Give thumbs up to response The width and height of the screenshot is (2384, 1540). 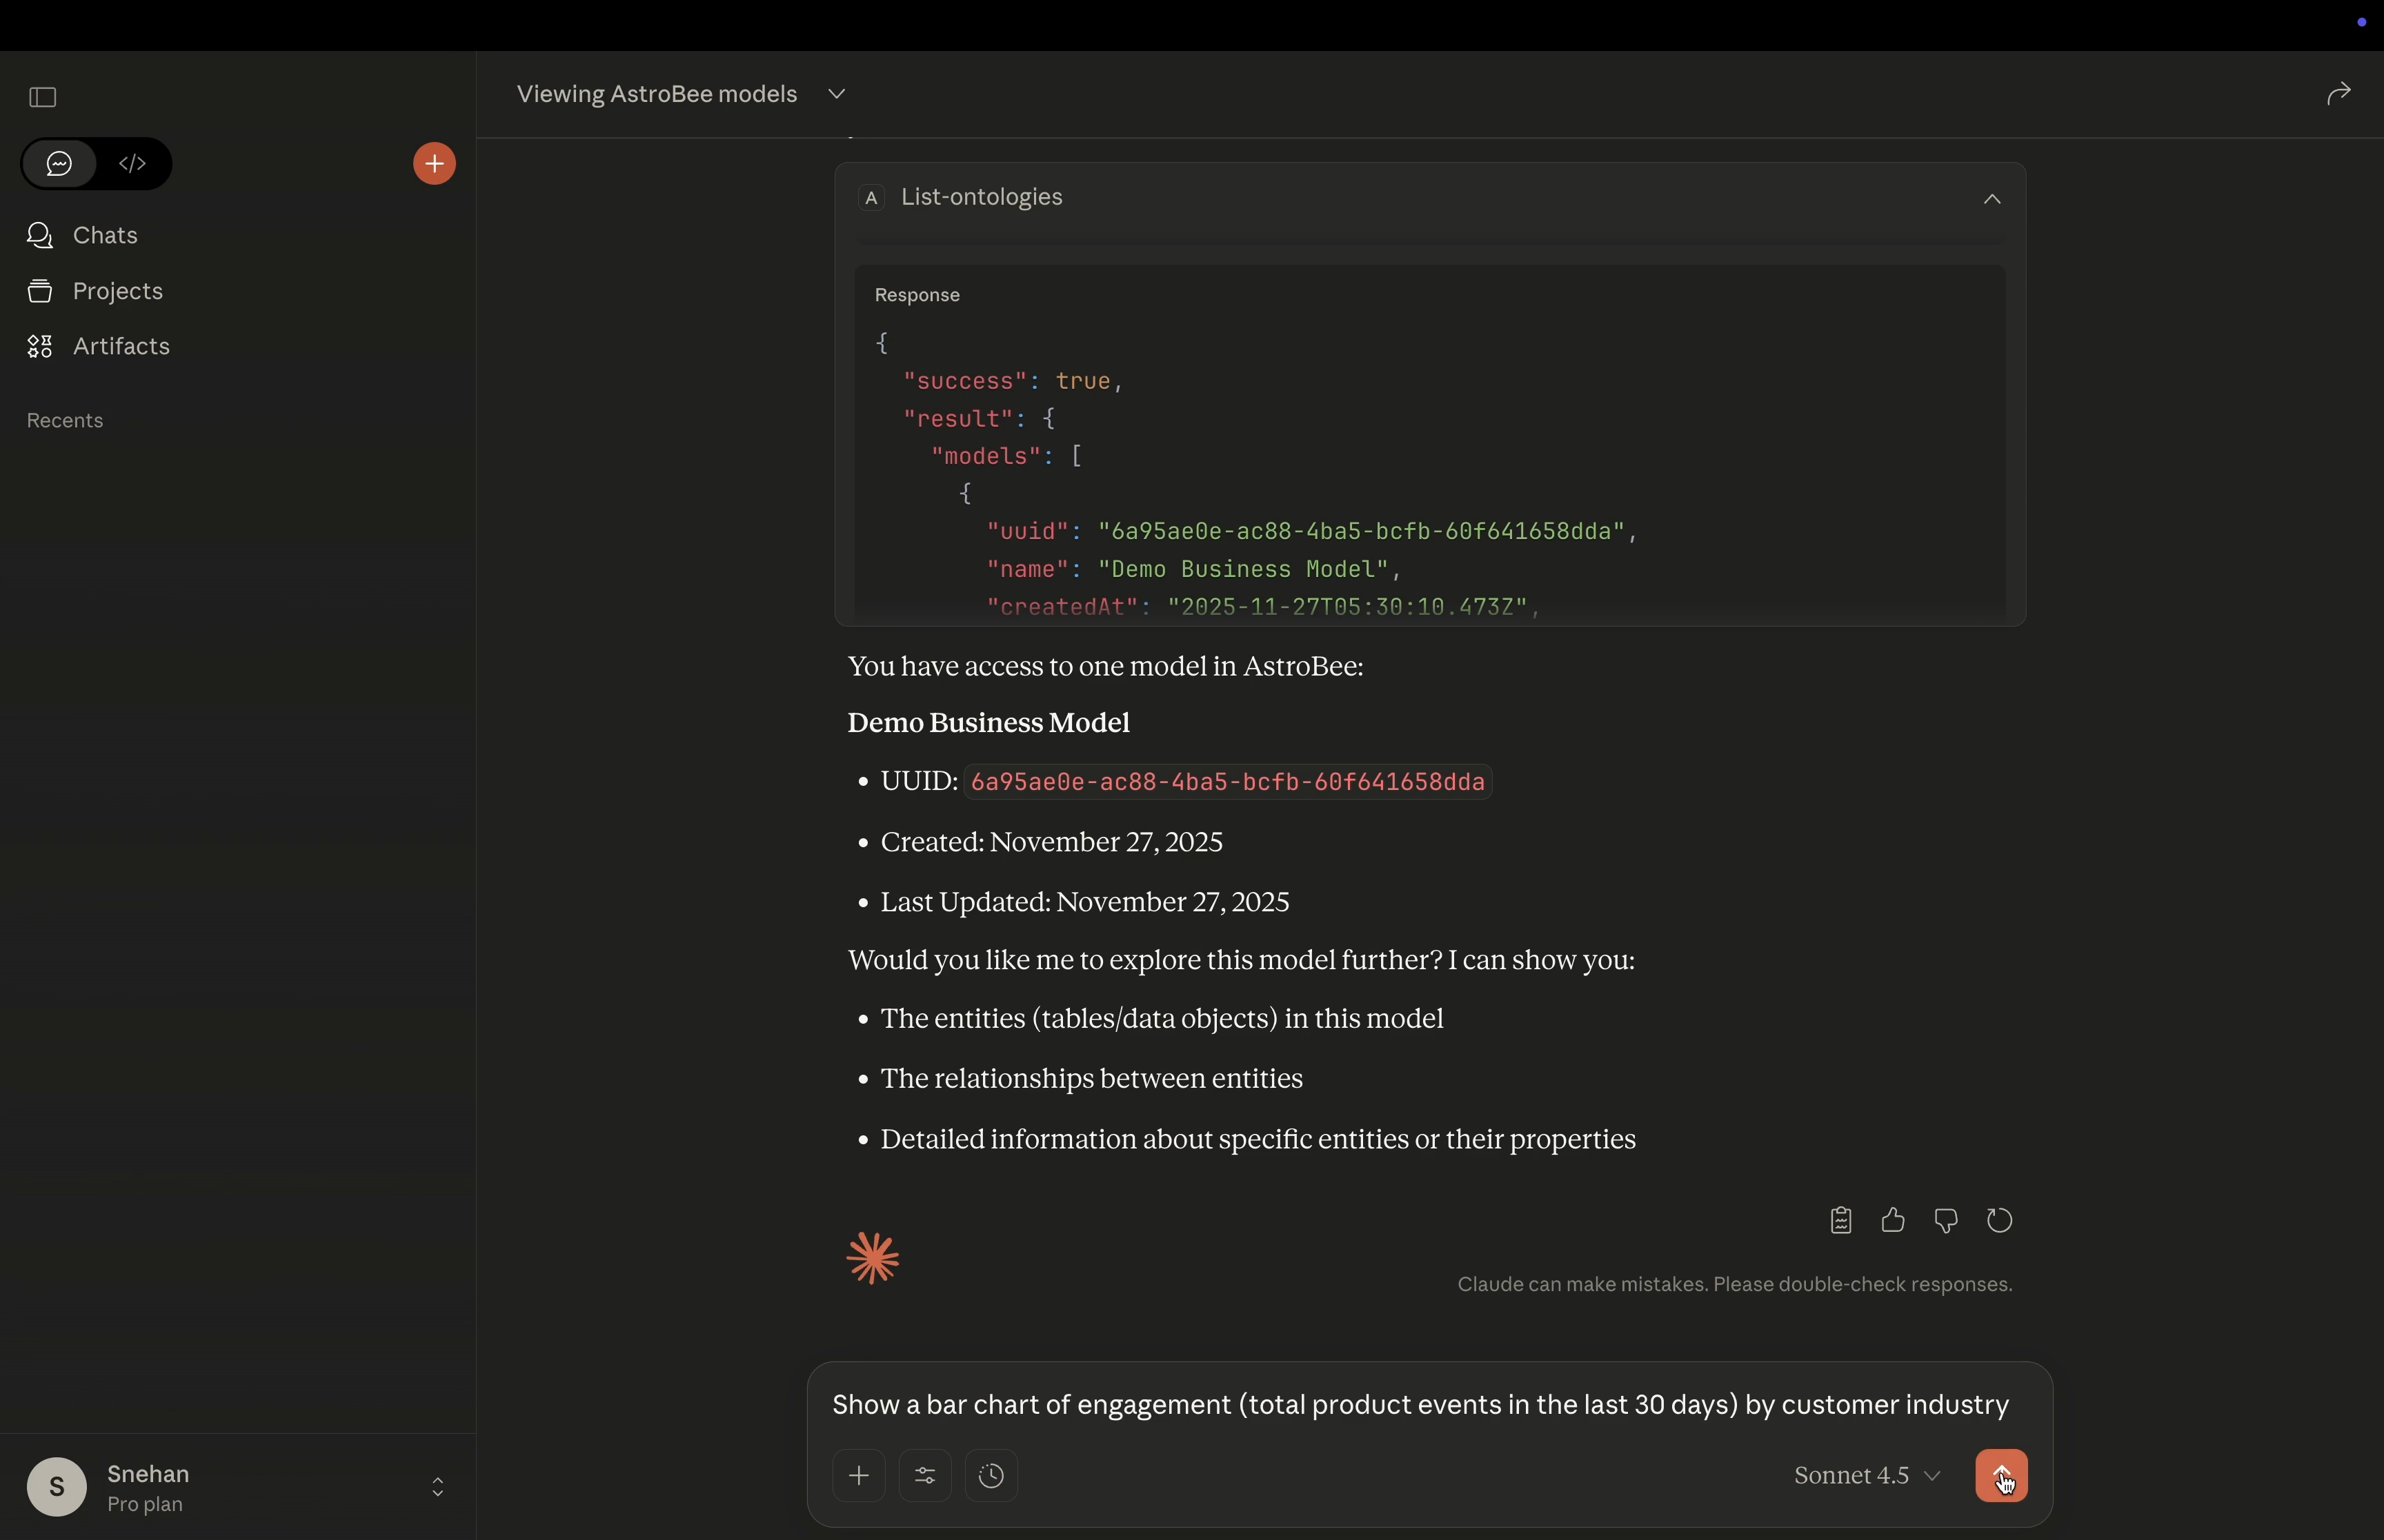[x=1893, y=1221]
